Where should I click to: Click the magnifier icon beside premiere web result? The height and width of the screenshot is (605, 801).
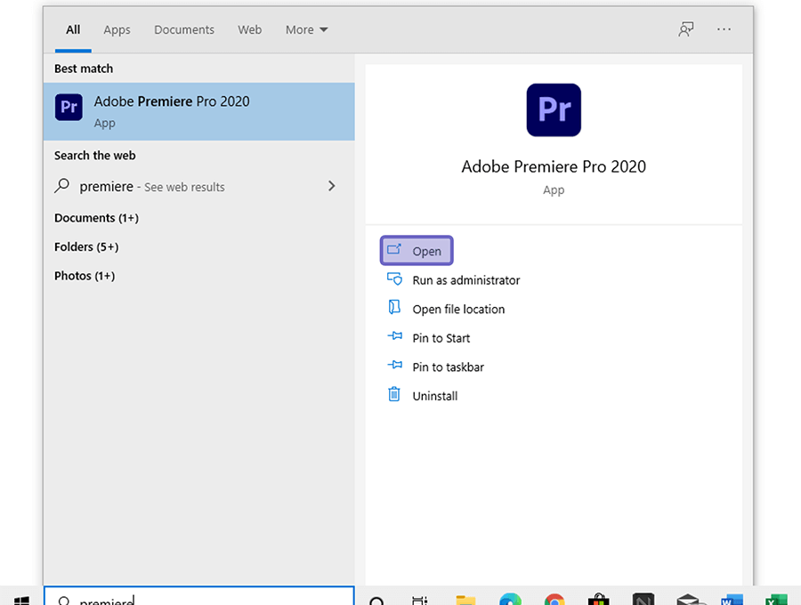tap(61, 185)
